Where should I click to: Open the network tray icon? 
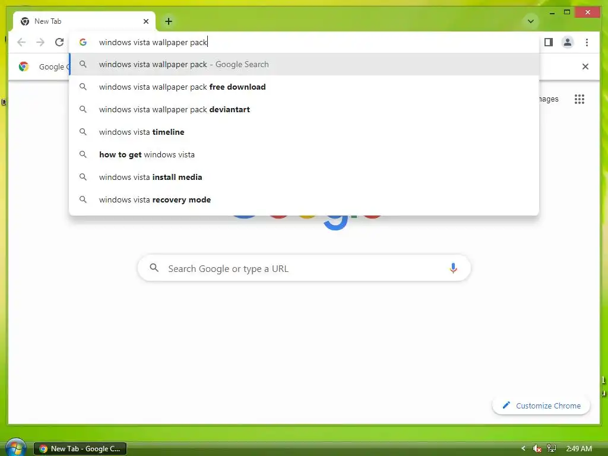(552, 449)
